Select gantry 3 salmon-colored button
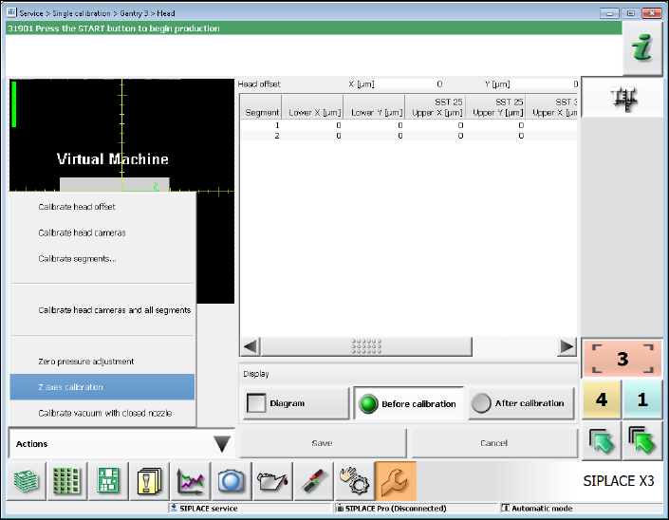The width and height of the screenshot is (669, 520). pos(623,360)
